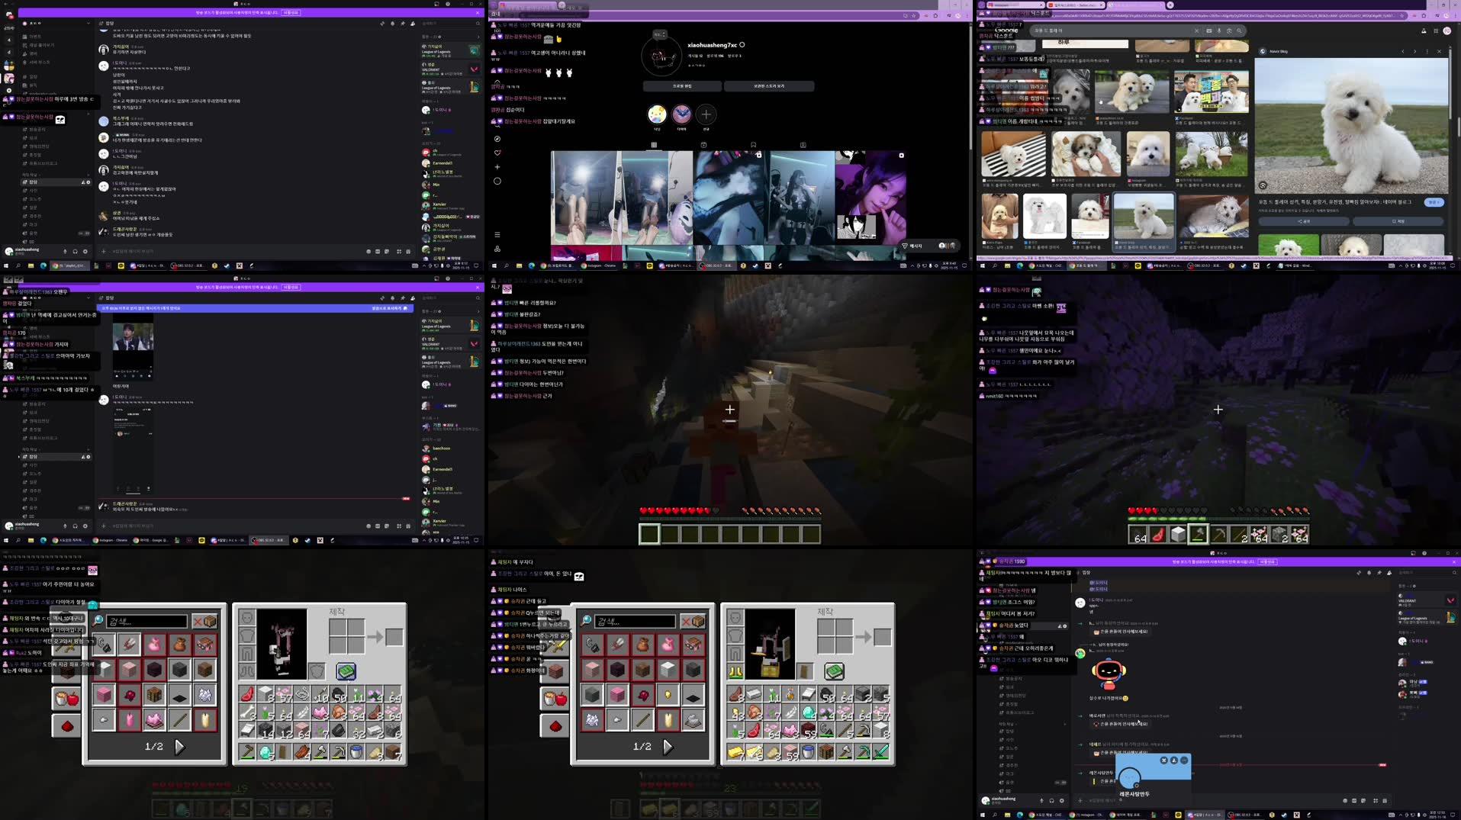Mute the microphone in Discord voice controls
1461x820 pixels.
pos(65,251)
